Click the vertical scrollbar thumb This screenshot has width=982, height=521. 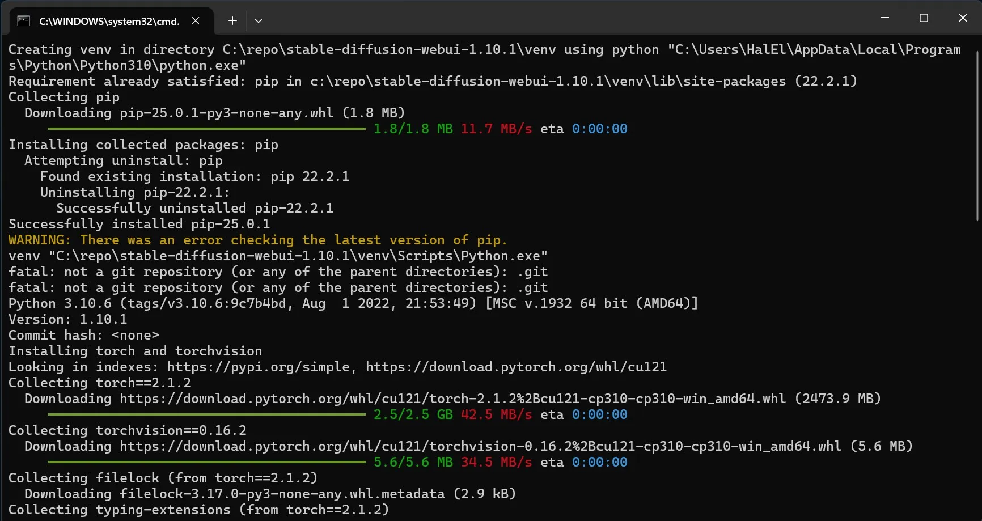977,136
